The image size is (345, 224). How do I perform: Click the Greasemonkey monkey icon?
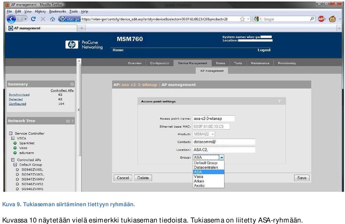tap(332, 19)
